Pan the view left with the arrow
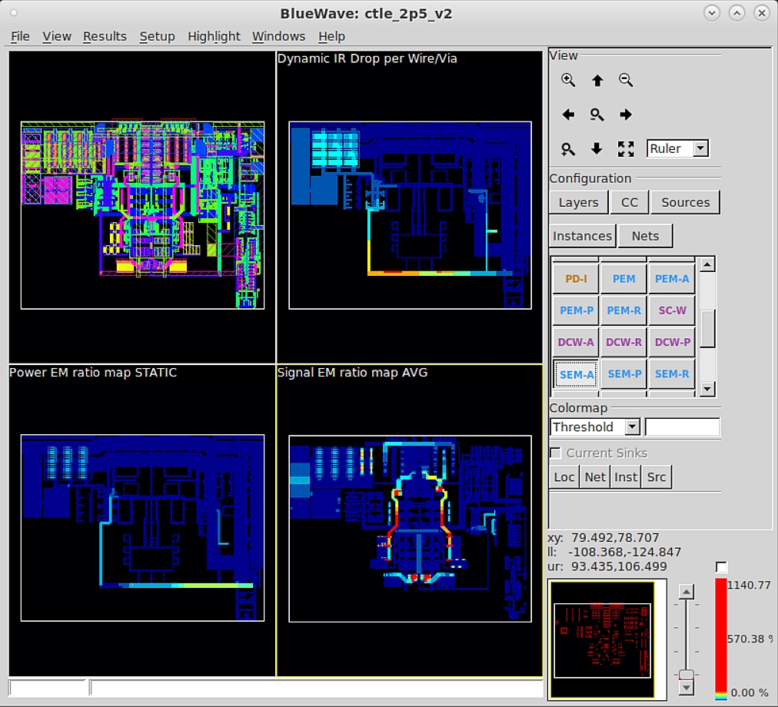This screenshot has width=778, height=707. click(x=568, y=115)
